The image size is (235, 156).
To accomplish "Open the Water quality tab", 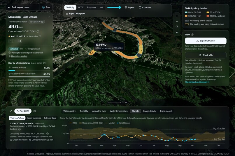I will pos(69,111).
